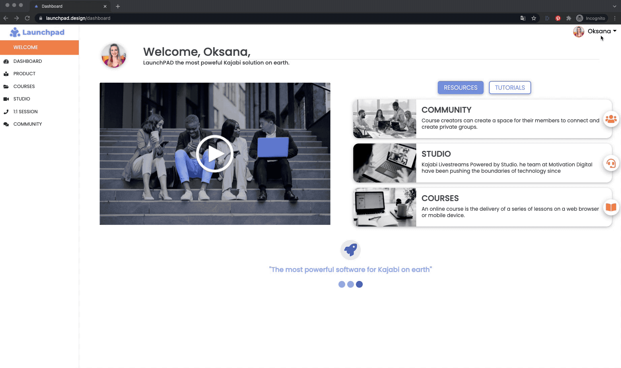
Task: Click the Product box icon in sidebar
Action: click(6, 74)
